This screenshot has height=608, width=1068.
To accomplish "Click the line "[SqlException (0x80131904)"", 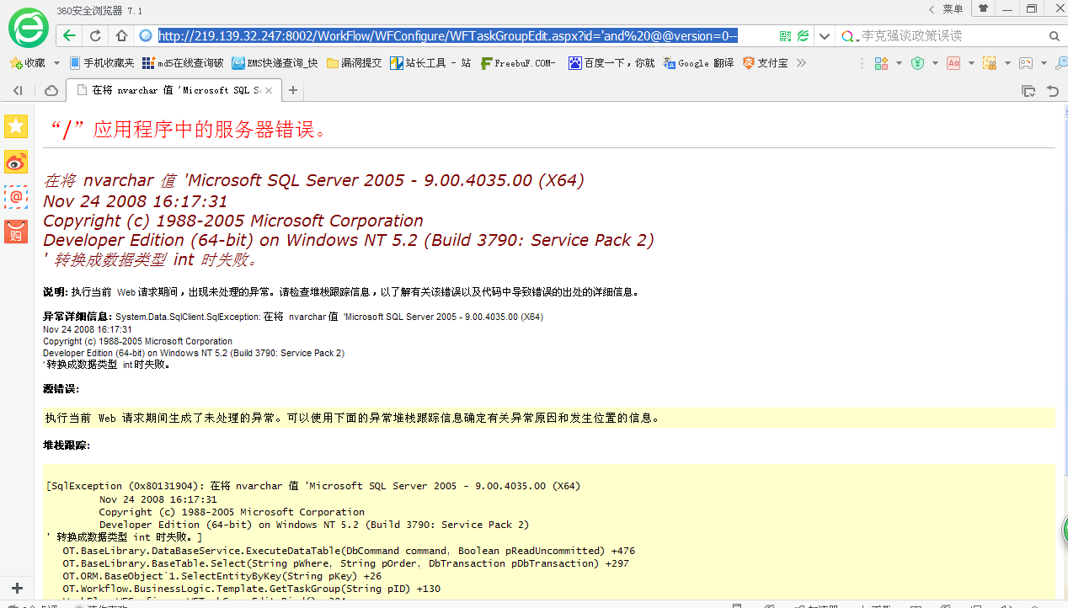I will (x=313, y=486).
